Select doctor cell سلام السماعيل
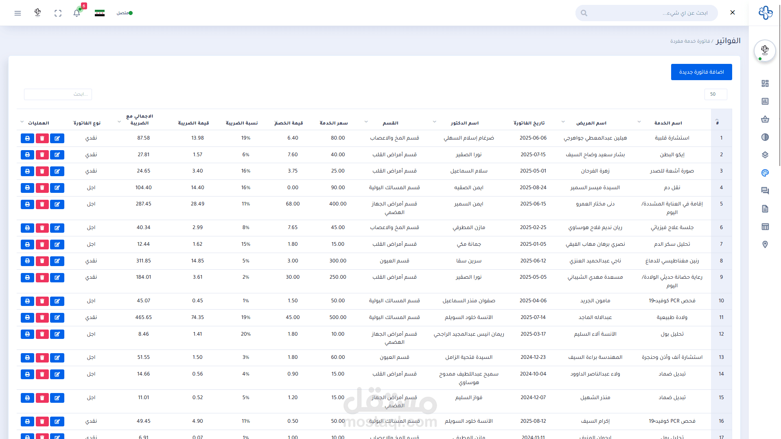The image size is (781, 439). (x=469, y=171)
